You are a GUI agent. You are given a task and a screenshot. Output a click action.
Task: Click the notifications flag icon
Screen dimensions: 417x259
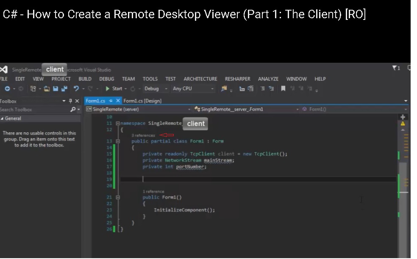(x=395, y=68)
